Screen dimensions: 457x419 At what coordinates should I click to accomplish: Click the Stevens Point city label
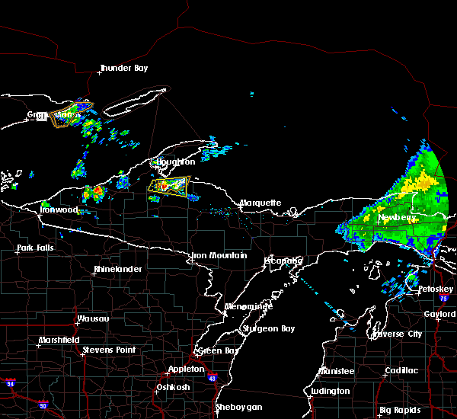[109, 350]
